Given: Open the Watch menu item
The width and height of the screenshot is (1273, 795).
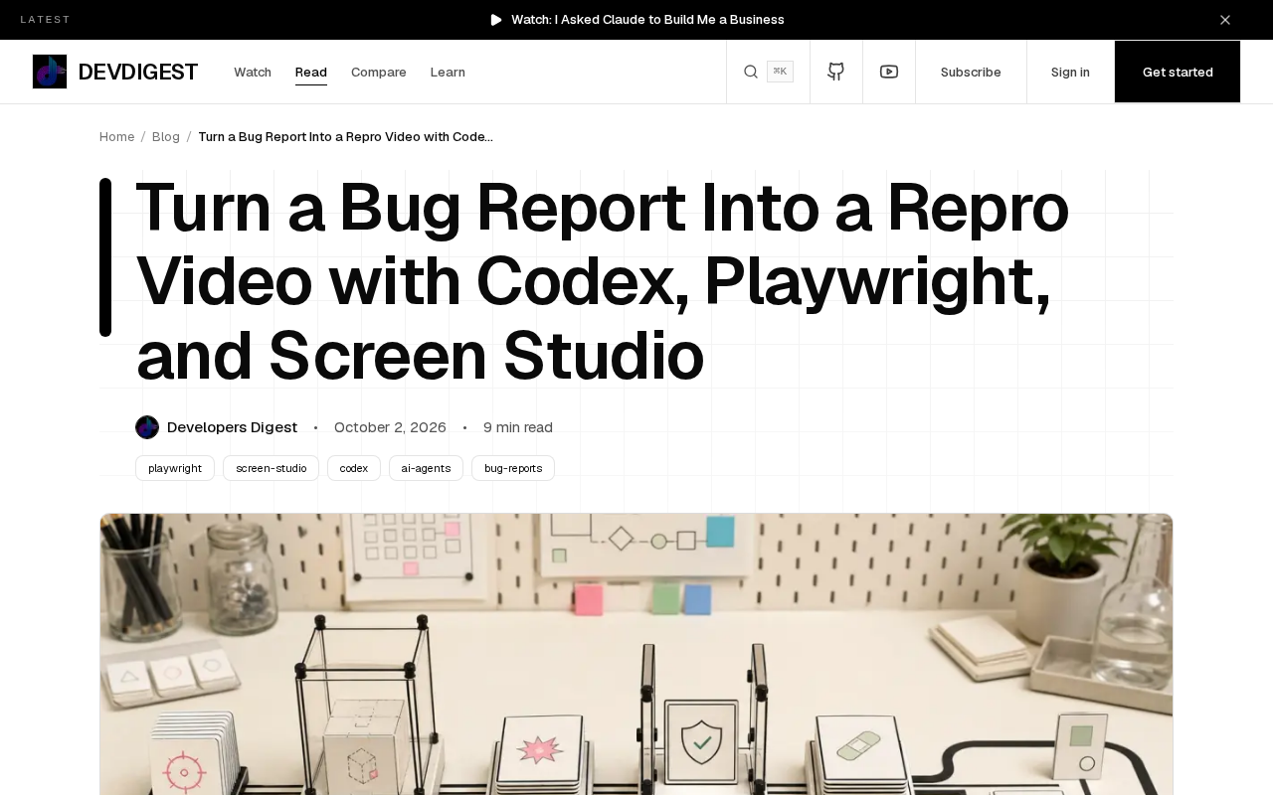Looking at the screenshot, I should 253,73.
